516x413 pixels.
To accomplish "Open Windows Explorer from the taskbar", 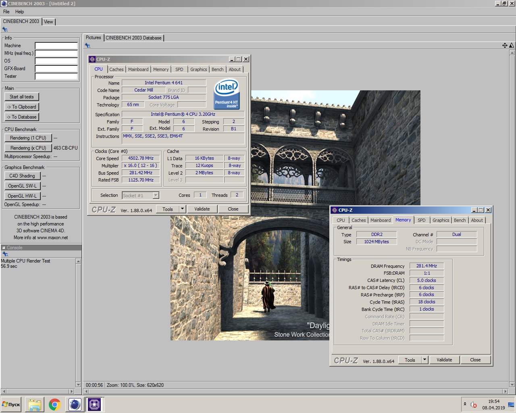I will click(x=35, y=404).
